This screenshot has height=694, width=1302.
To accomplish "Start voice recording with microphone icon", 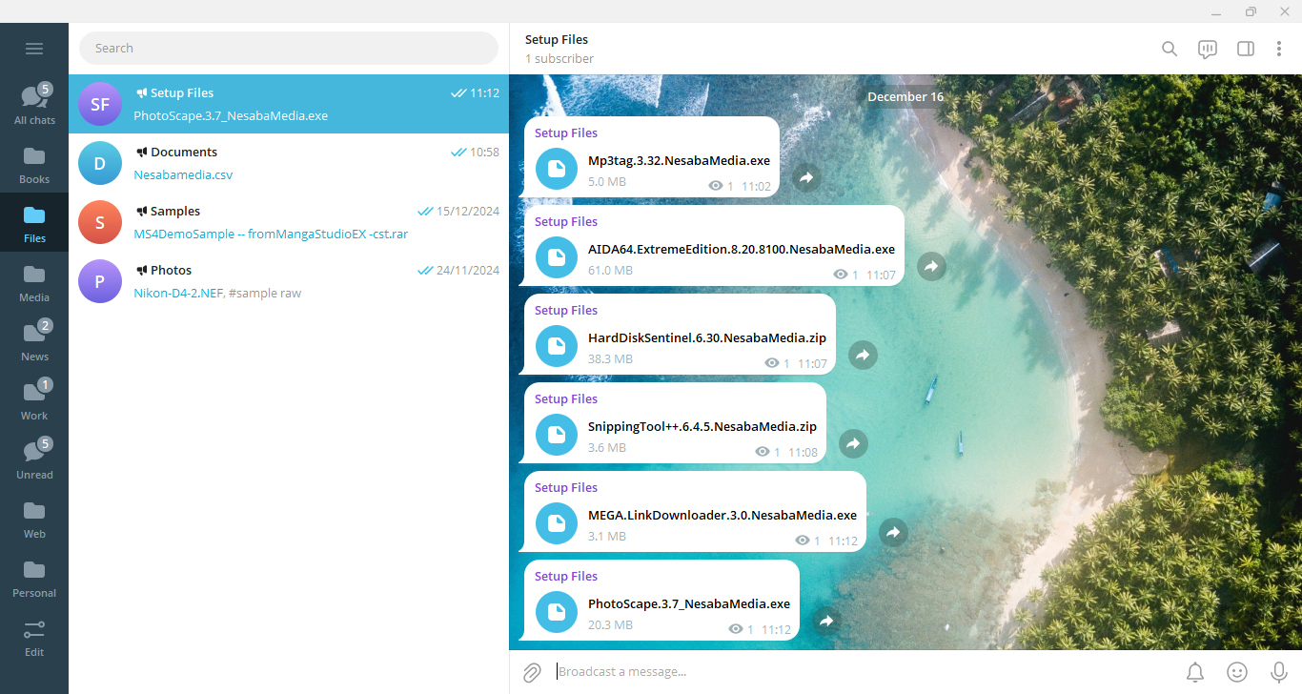I will point(1279,672).
